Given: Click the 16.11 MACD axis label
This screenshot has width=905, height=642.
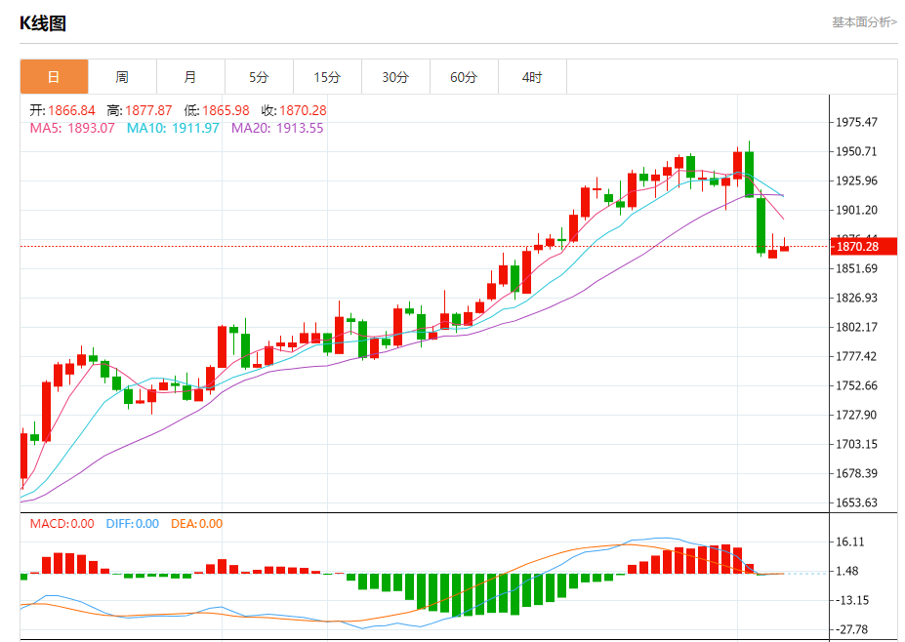Looking at the screenshot, I should click(x=850, y=542).
